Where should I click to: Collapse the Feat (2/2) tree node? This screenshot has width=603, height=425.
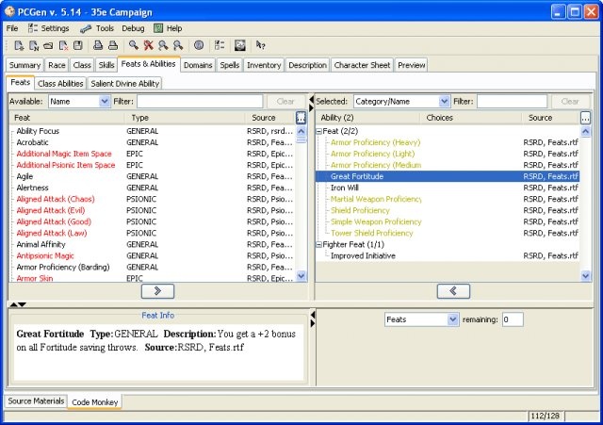[x=319, y=131]
